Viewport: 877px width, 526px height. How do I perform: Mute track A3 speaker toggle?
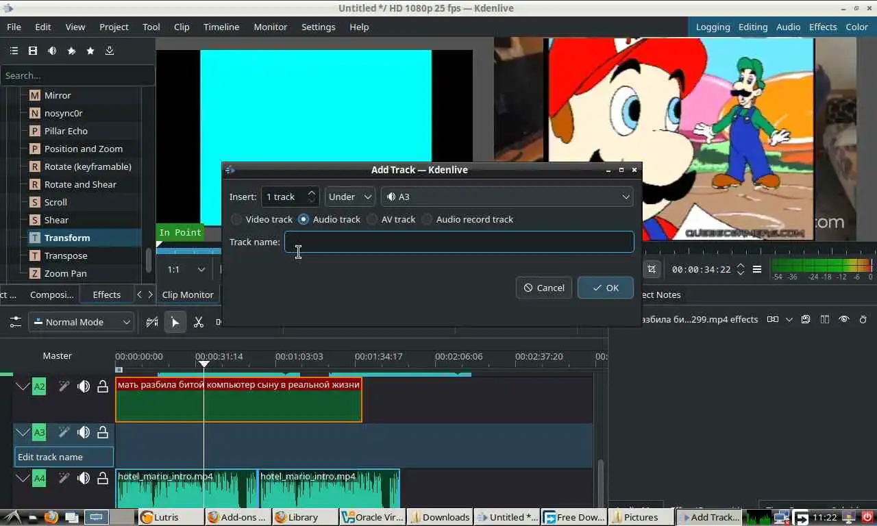tap(84, 432)
